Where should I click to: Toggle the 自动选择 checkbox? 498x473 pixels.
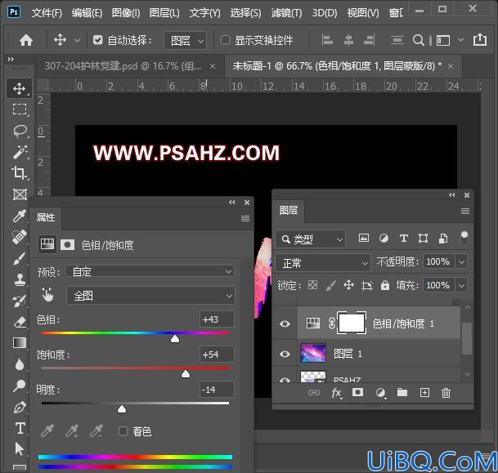[x=98, y=40]
